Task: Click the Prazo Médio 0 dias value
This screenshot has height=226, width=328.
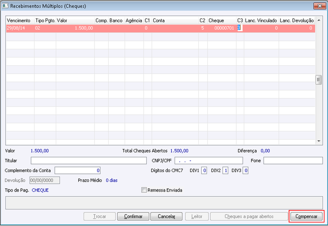Action: pos(112,180)
